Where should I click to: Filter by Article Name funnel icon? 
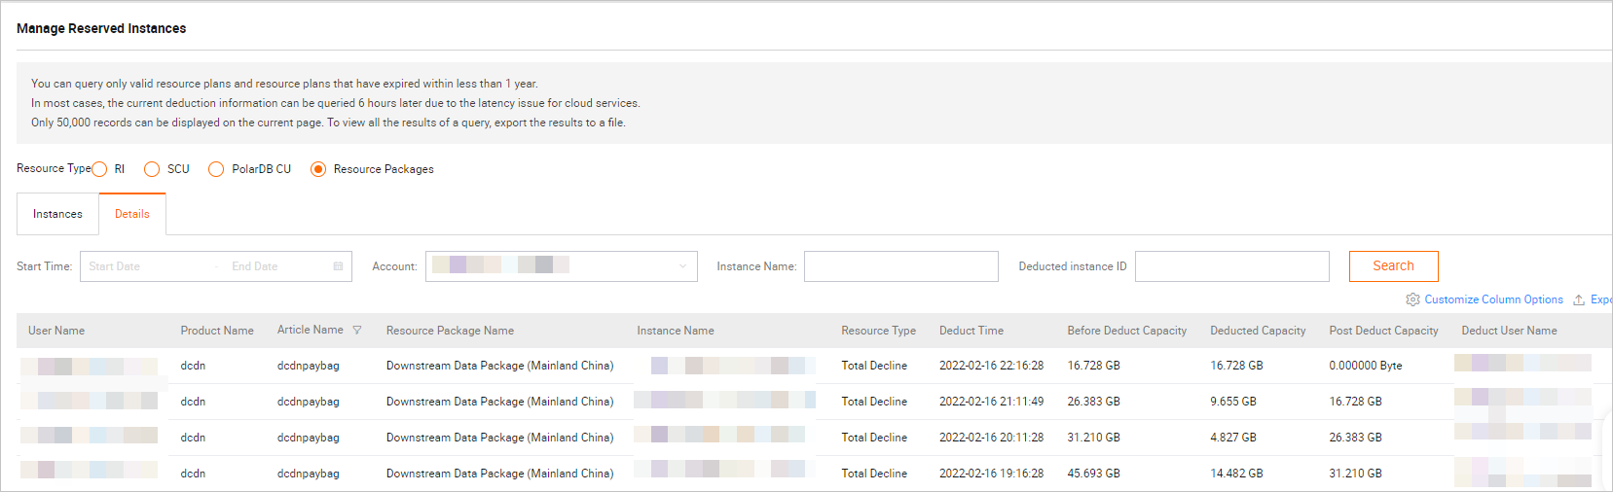tap(357, 331)
